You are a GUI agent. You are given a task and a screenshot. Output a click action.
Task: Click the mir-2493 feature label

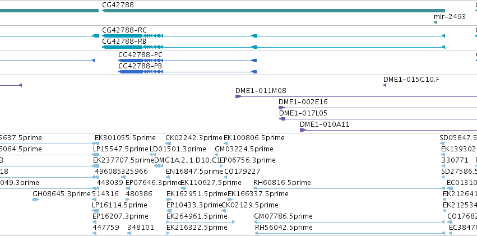coord(450,17)
